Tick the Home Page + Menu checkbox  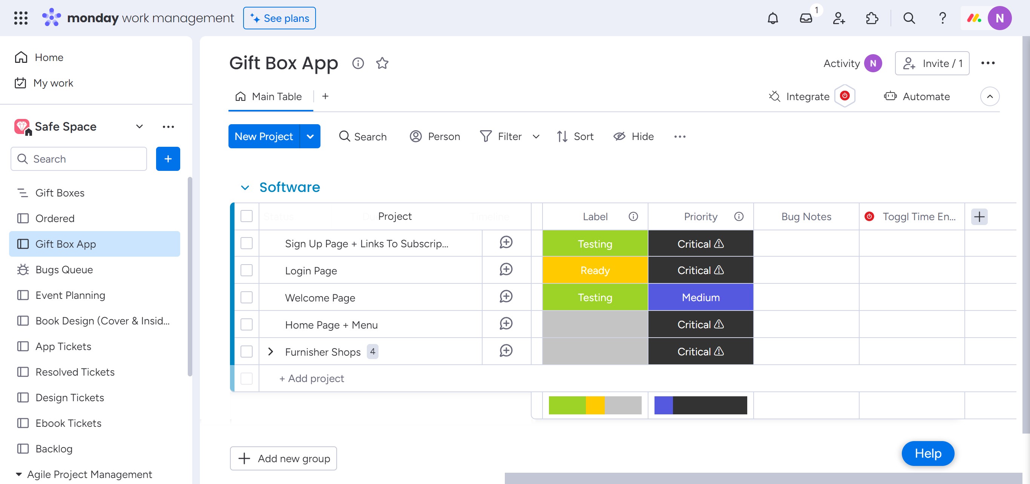(x=246, y=324)
